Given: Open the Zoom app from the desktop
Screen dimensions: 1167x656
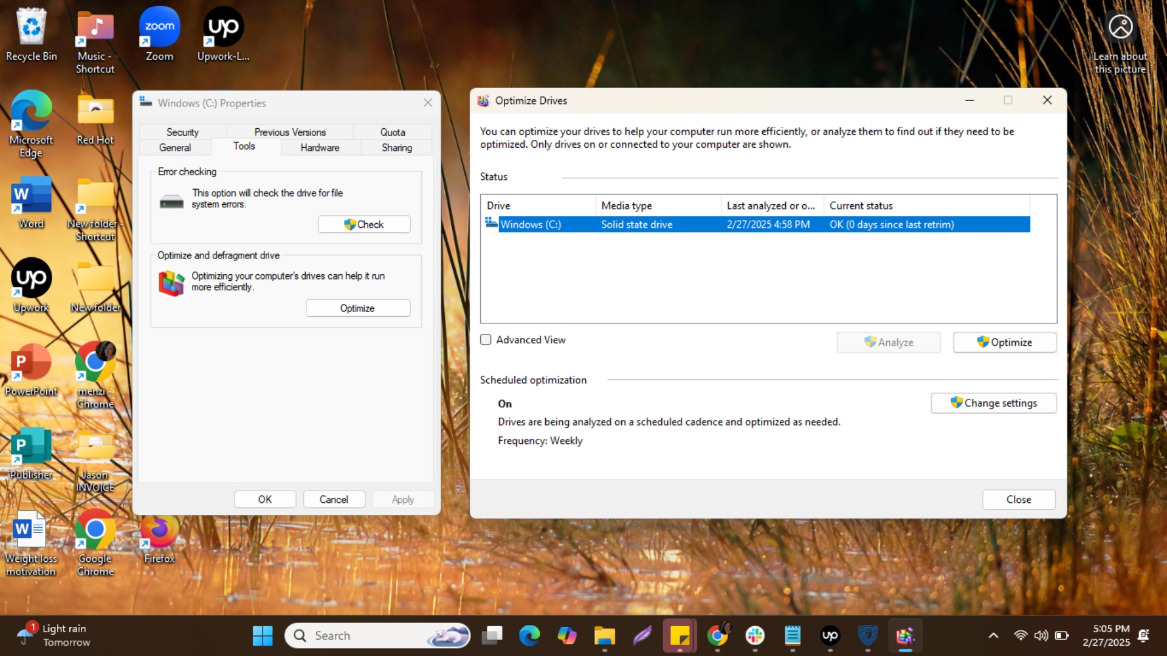Looking at the screenshot, I should pos(159,27).
